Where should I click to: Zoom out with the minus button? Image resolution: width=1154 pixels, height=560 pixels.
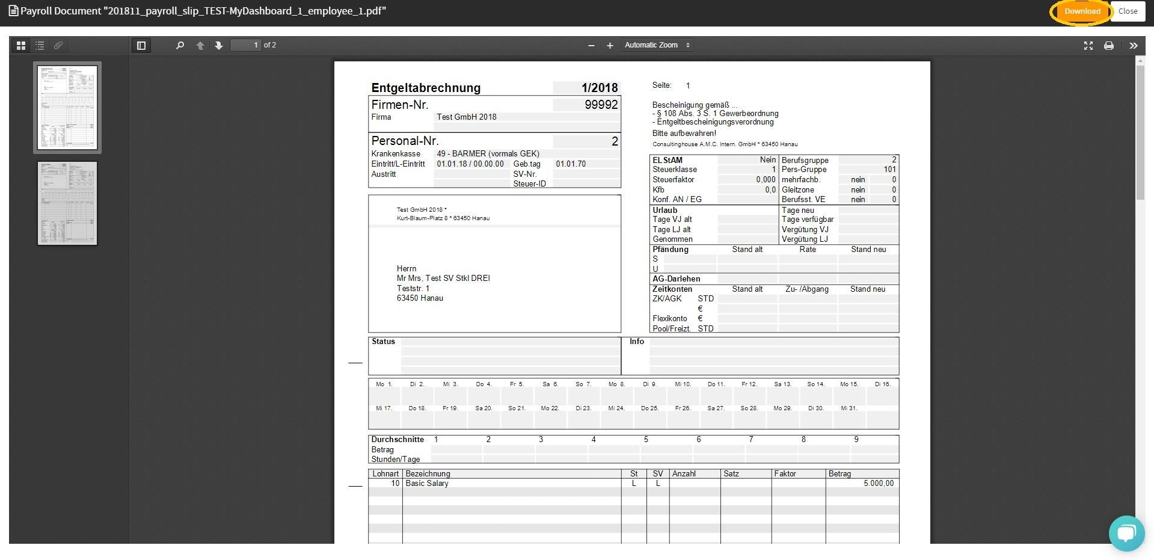[x=591, y=46]
